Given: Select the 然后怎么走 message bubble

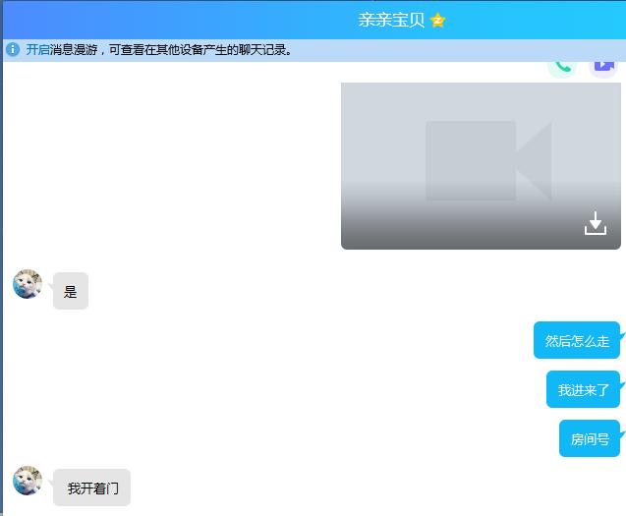Looking at the screenshot, I should 577,340.
